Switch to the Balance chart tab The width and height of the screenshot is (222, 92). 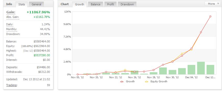[x=96, y=4]
